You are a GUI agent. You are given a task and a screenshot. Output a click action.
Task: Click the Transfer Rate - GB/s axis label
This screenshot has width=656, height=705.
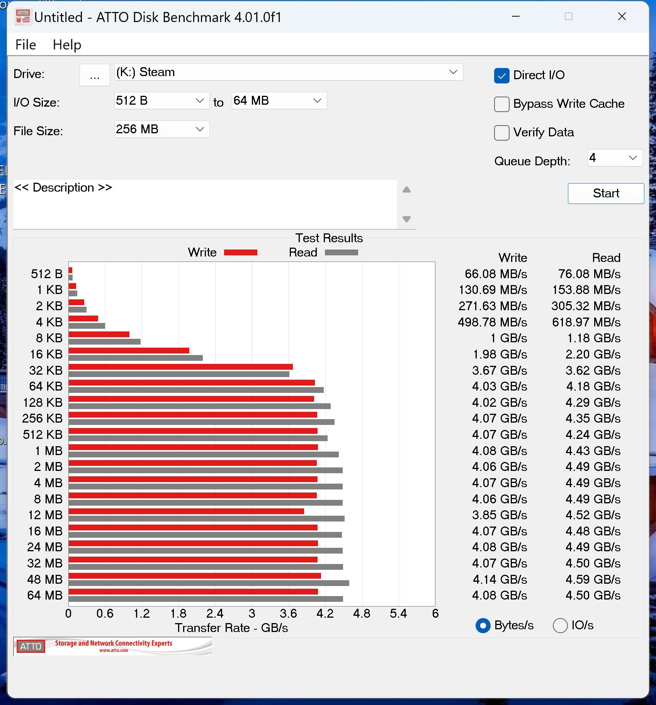coord(231,628)
